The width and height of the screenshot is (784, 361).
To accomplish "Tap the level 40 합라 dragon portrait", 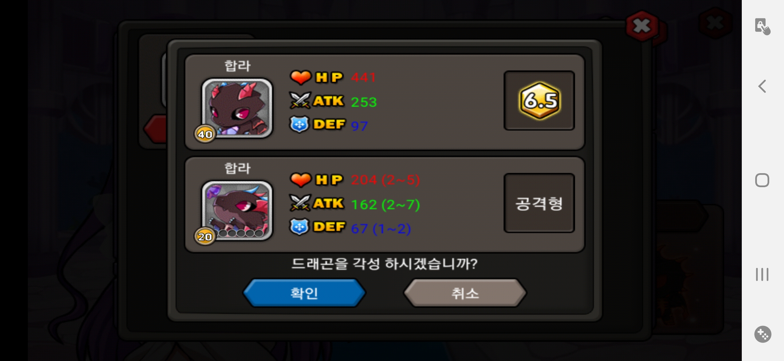I will 237,108.
